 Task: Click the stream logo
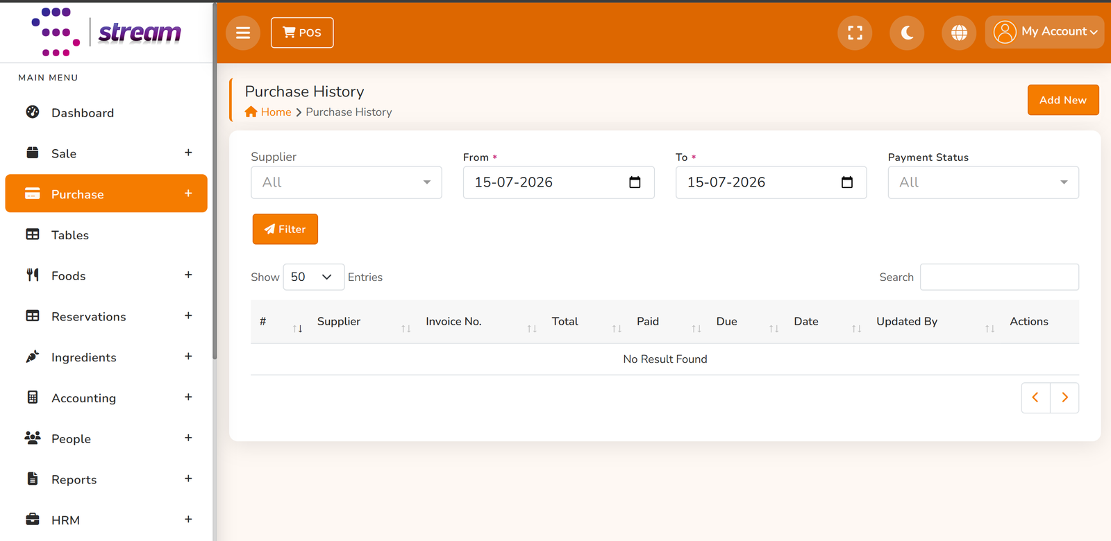click(106, 32)
